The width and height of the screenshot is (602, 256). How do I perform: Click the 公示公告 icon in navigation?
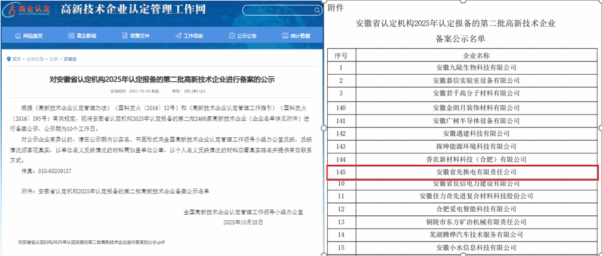[x=232, y=36]
